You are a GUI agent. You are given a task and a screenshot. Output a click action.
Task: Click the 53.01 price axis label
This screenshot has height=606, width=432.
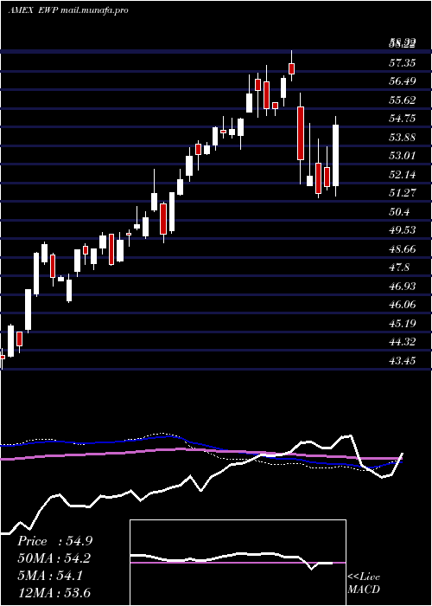pos(403,156)
